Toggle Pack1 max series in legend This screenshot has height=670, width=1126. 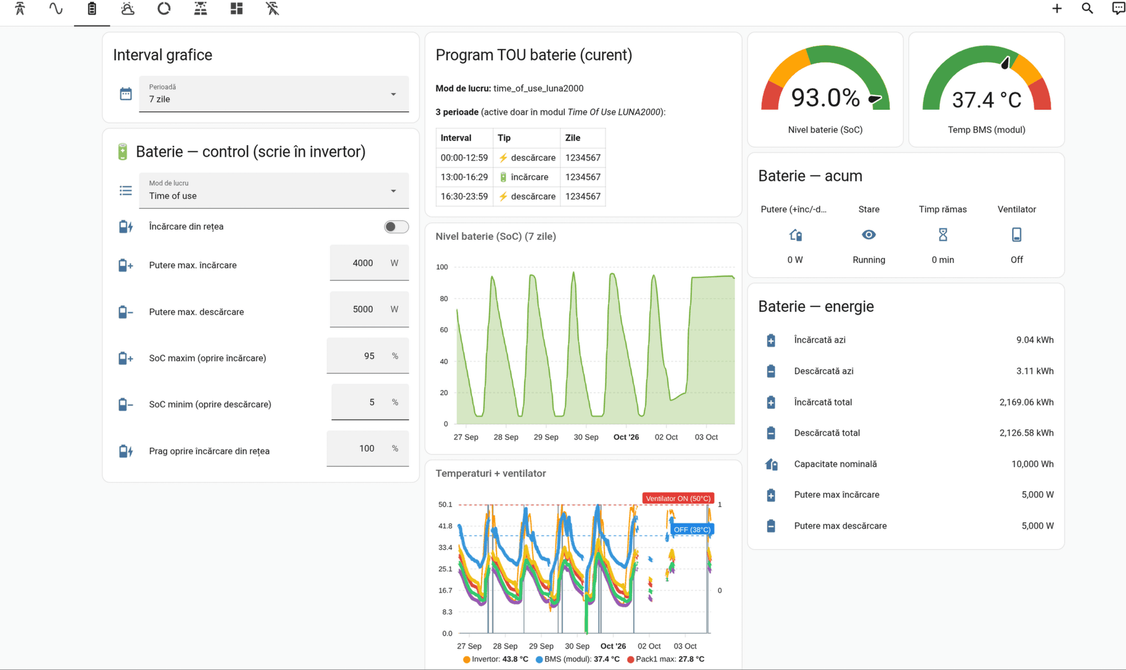tap(666, 659)
